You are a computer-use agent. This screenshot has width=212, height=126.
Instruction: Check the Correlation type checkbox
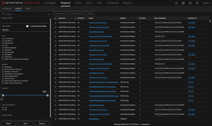(3, 39)
